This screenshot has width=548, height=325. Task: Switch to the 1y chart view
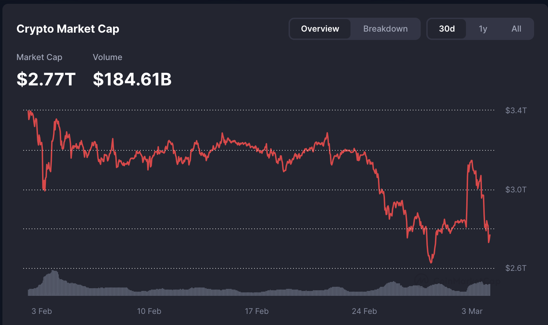483,29
